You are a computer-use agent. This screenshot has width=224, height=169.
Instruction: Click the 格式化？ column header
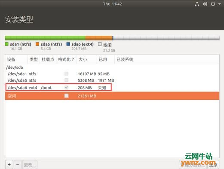tap(66, 59)
